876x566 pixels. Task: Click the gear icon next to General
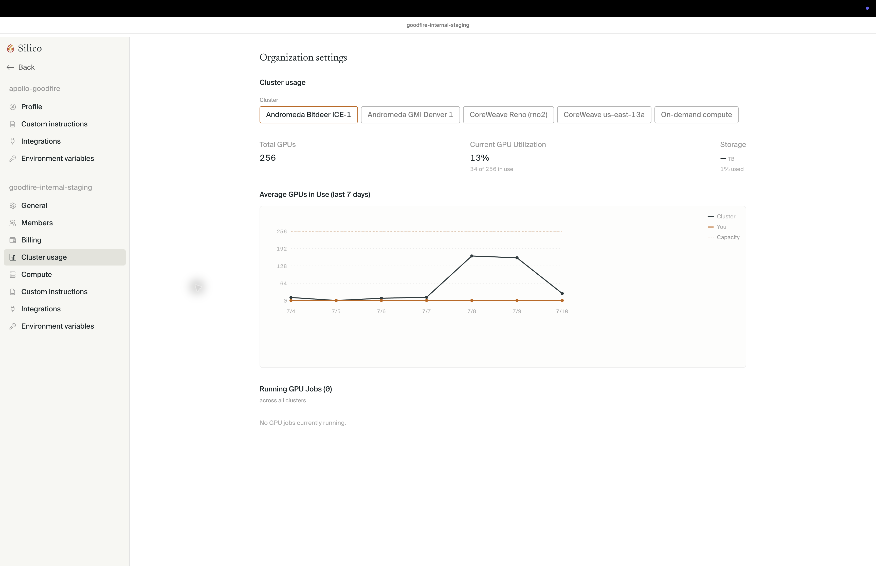point(13,206)
